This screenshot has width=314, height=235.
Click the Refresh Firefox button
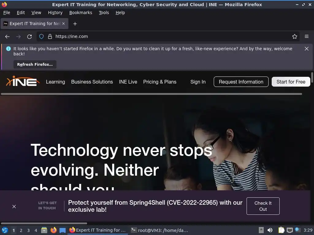pyautogui.click(x=35, y=65)
